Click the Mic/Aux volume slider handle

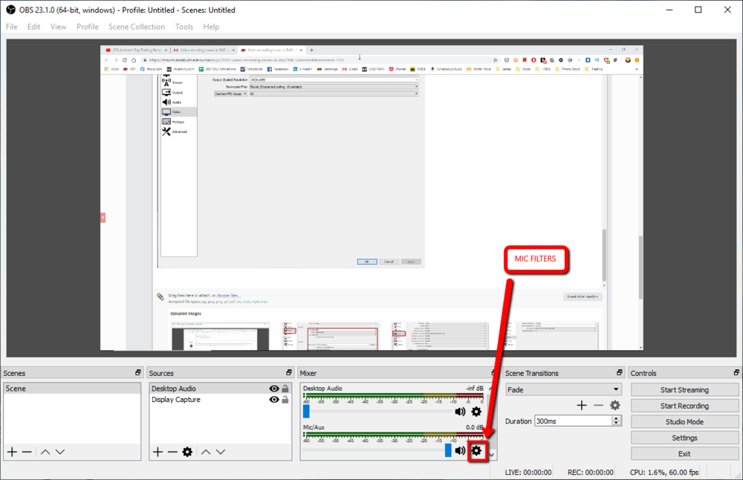(448, 450)
